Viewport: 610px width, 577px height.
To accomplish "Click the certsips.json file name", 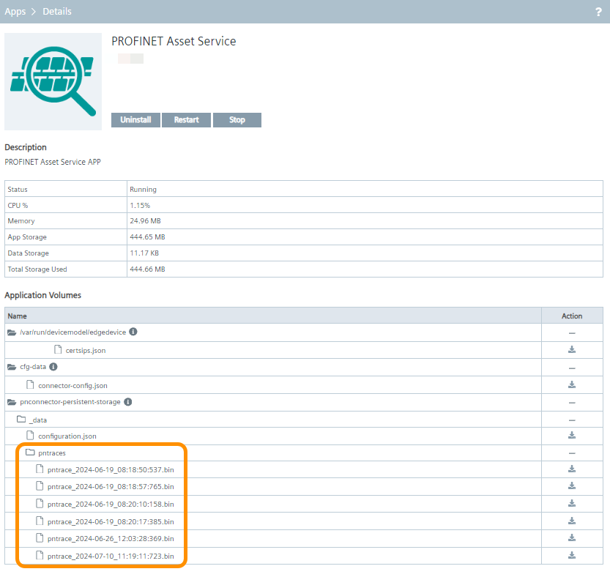I will pos(86,351).
